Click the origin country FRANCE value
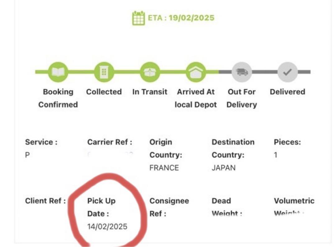The image size is (336, 247). [164, 168]
